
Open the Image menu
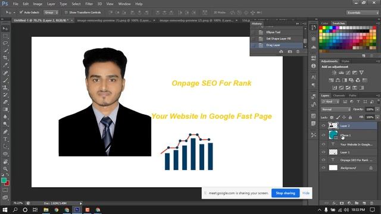point(38,4)
